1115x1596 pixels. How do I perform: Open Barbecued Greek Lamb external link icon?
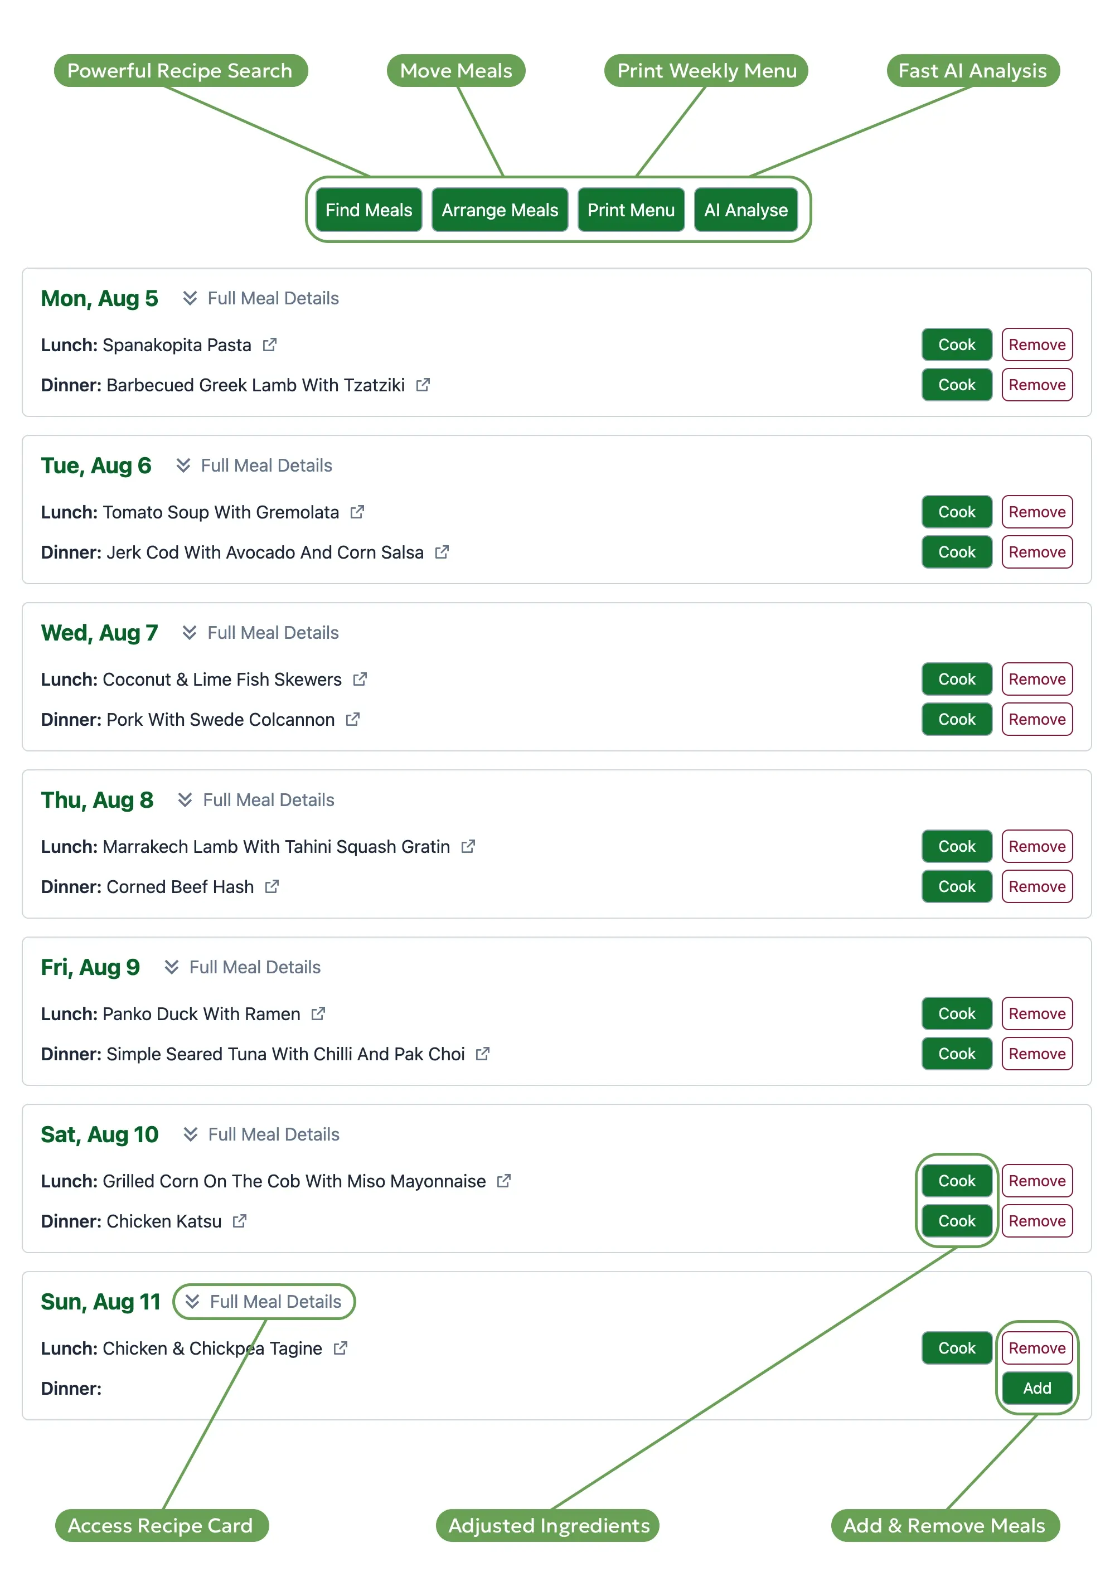(423, 385)
